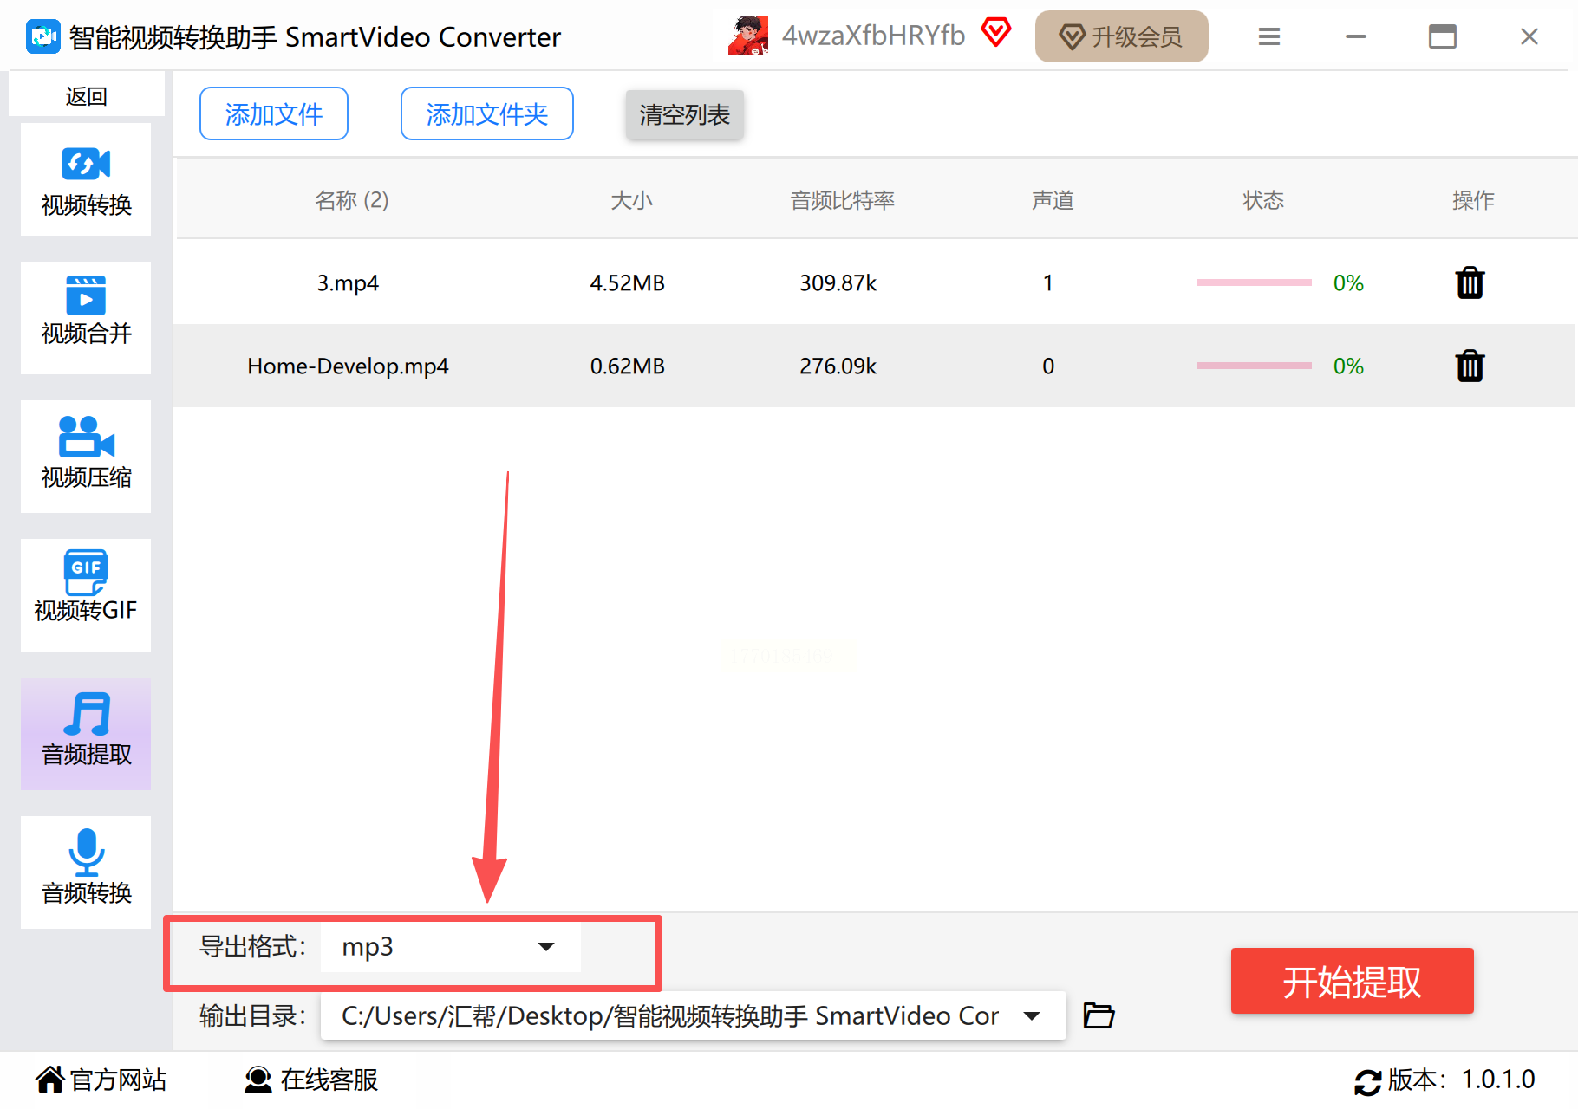Minimize the SmartVideo Converter window
The width and height of the screenshot is (1578, 1109).
1356,36
